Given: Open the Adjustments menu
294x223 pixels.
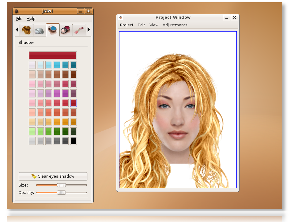Looking at the screenshot, I should tap(175, 25).
